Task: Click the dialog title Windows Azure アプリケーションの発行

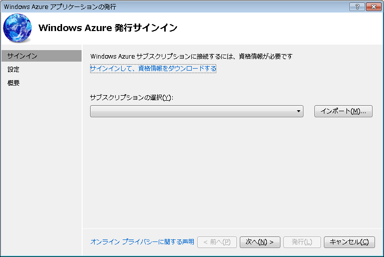Action: click(x=60, y=7)
